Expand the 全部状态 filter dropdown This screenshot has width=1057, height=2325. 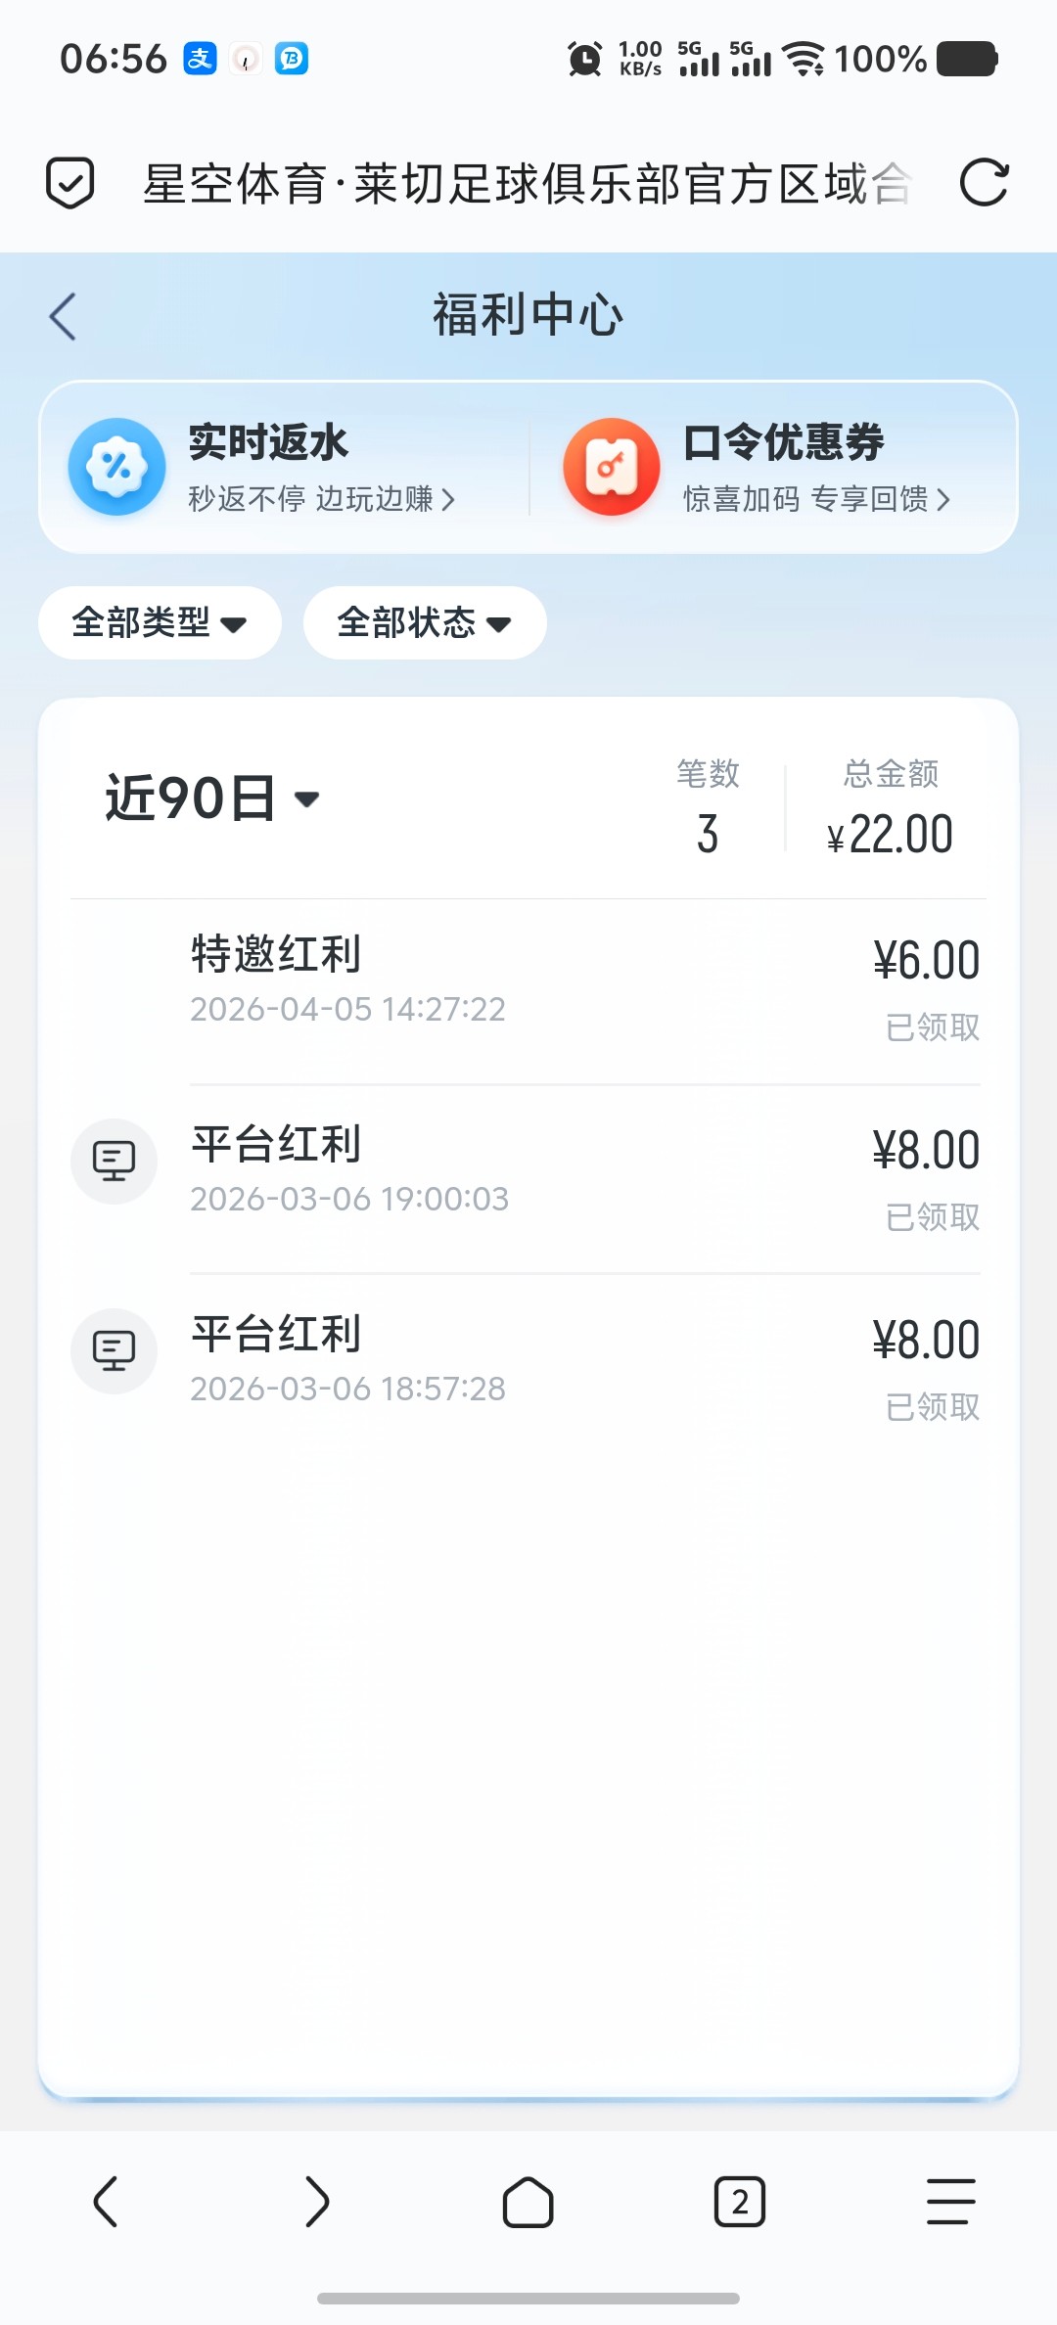[425, 622]
